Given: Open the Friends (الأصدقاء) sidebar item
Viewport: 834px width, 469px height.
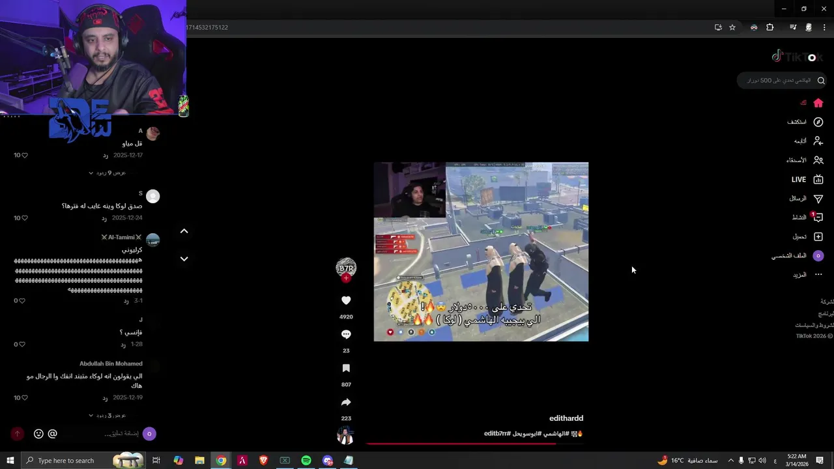Looking at the screenshot, I should click(x=805, y=160).
